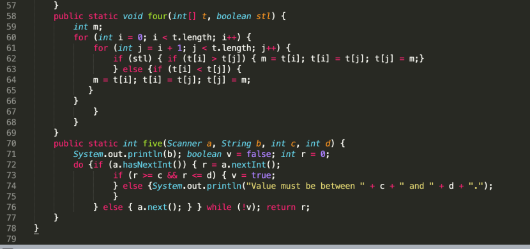Image resolution: width=530 pixels, height=249 pixels.
Task: Click the closing brace on line 78
Action: pos(36,229)
